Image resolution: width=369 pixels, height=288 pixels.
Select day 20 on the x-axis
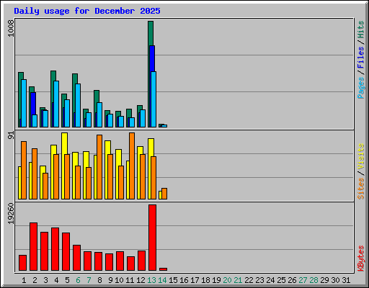(x=227, y=280)
